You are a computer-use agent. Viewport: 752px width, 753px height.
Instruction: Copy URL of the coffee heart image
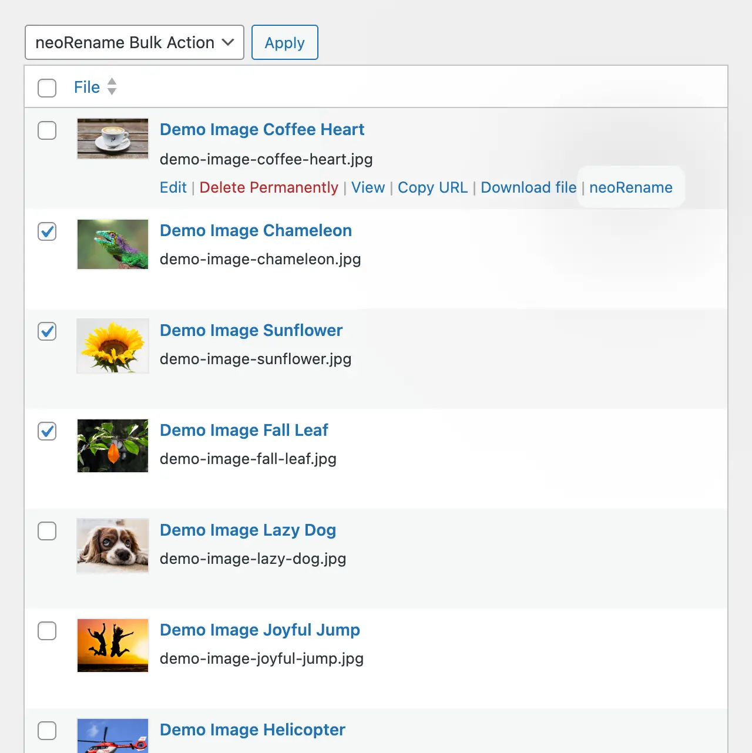point(432,187)
